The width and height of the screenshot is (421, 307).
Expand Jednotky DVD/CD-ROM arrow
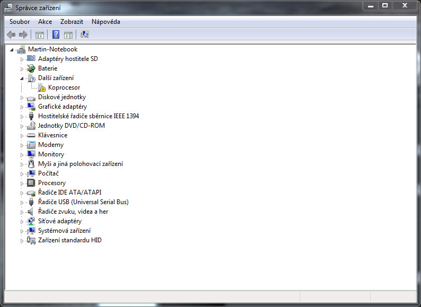(22, 126)
